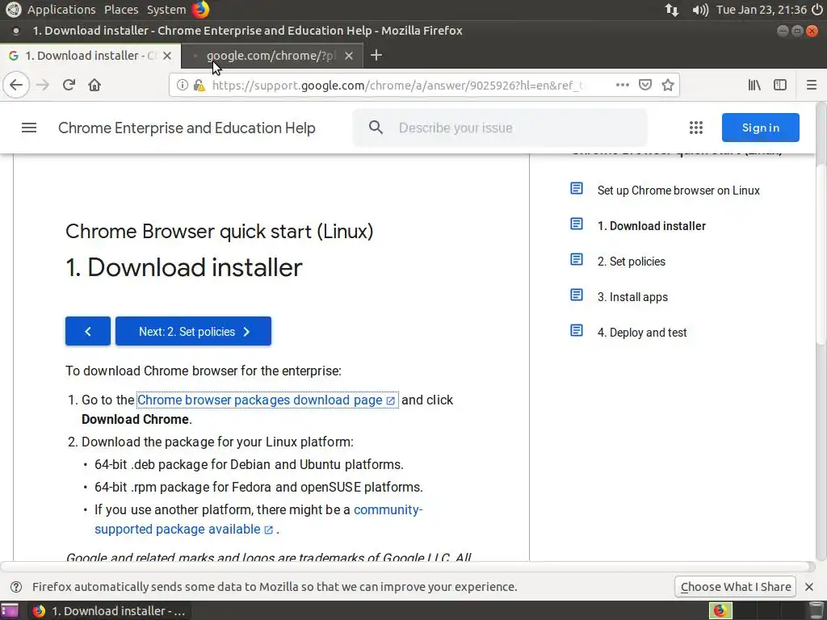Screen dimensions: 827x620
Task: Open the network connections indicator
Action: (x=672, y=10)
